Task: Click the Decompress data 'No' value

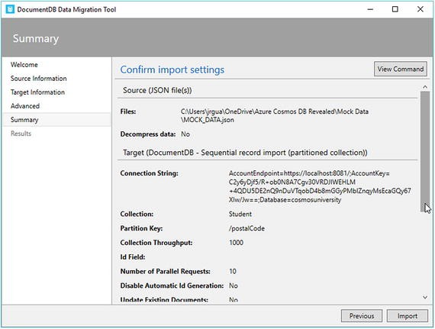Action: tap(185, 134)
